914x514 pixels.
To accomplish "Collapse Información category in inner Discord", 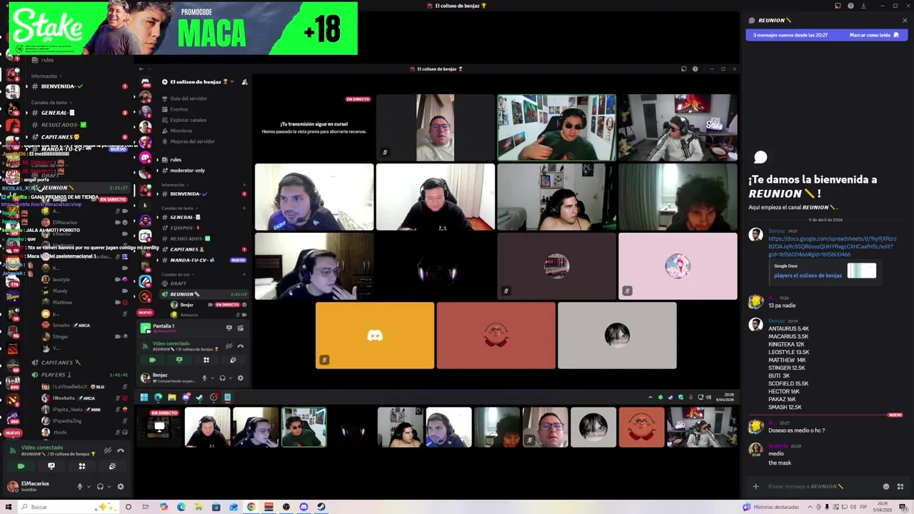I will [174, 185].
